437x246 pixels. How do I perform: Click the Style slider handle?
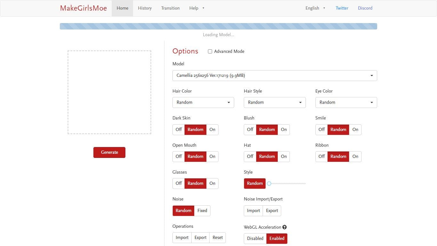pos(269,184)
